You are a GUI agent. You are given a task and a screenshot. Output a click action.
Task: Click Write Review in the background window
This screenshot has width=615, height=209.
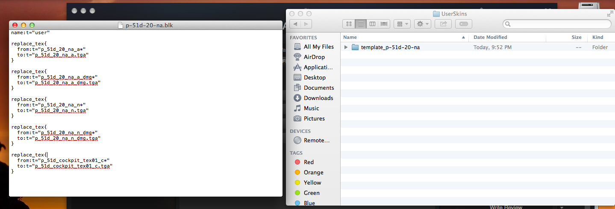coord(506,207)
